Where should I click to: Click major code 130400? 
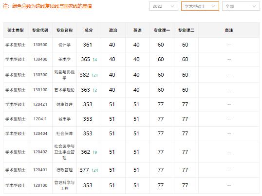coord(40,59)
